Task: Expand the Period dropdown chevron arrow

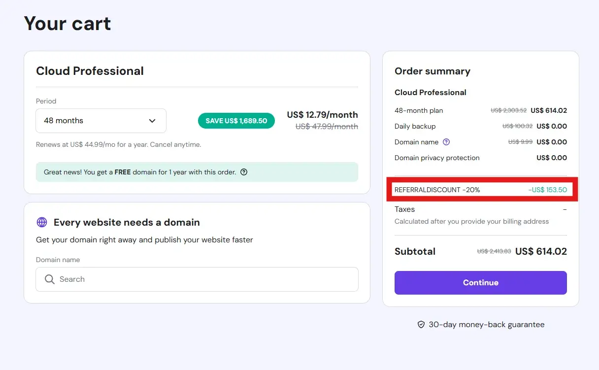Action: pyautogui.click(x=152, y=121)
